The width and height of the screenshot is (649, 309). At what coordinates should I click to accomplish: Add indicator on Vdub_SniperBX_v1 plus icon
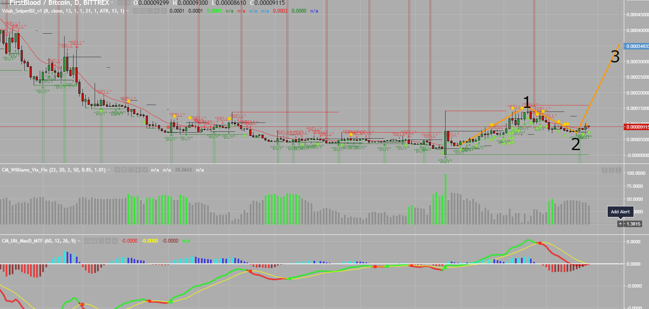(x=156, y=11)
